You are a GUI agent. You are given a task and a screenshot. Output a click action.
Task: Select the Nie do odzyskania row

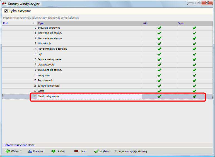[107, 96]
